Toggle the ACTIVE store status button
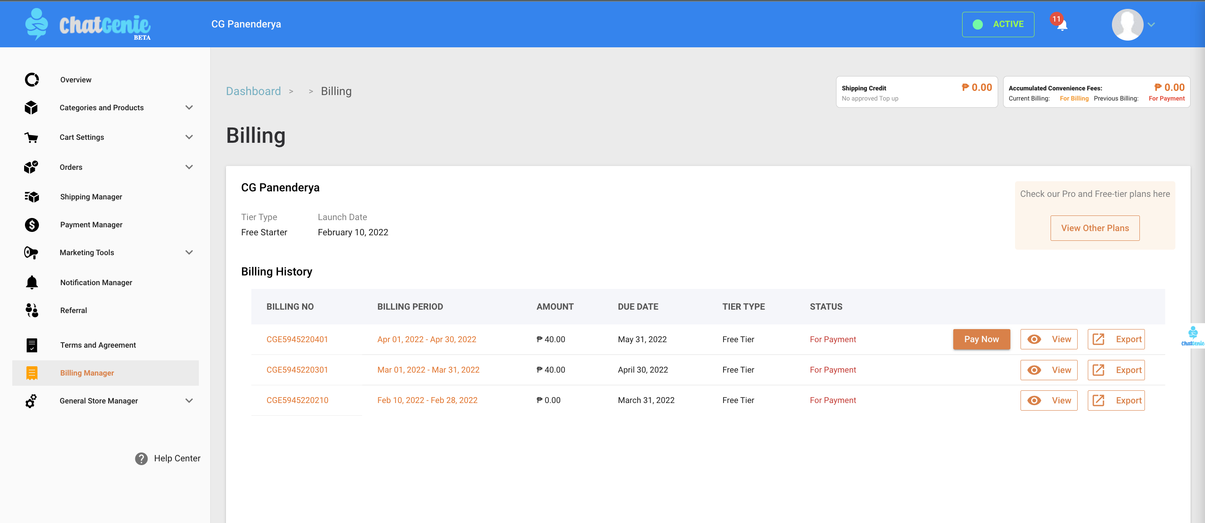This screenshot has height=523, width=1205. (998, 24)
